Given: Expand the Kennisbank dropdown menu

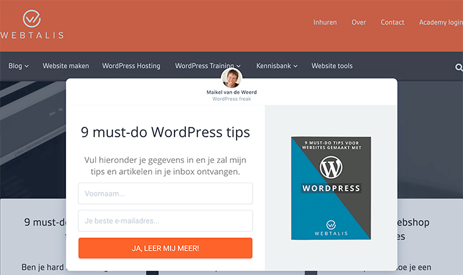Looking at the screenshot, I should pos(276,66).
